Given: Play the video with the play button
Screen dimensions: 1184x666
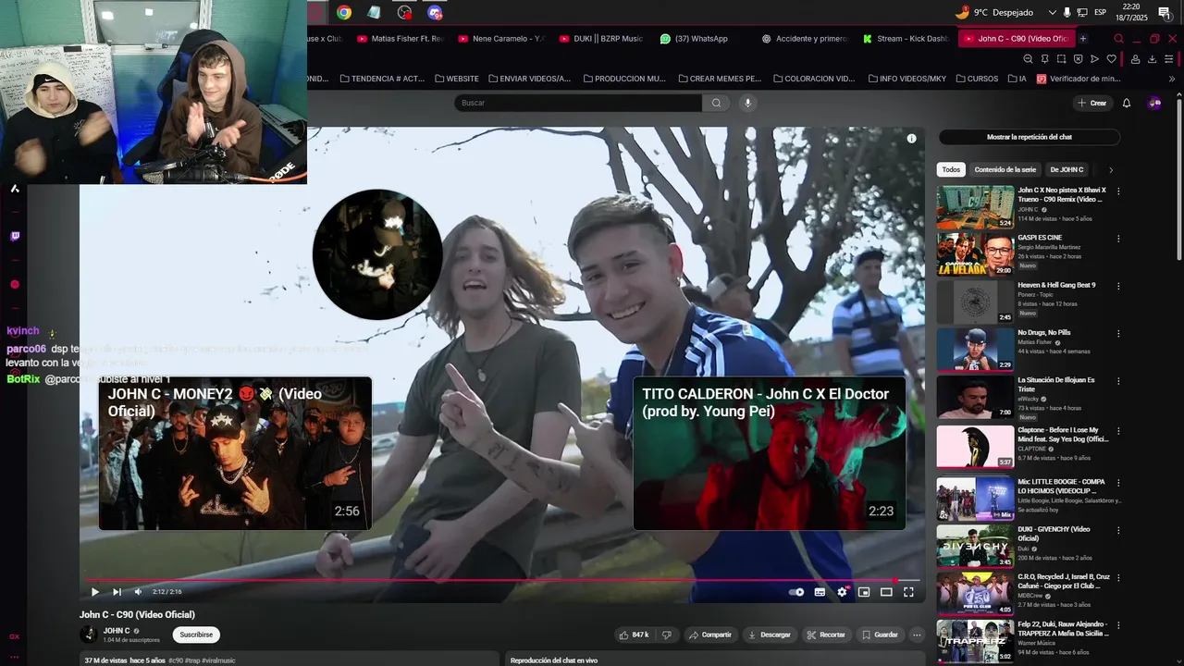Looking at the screenshot, I should 94,592.
